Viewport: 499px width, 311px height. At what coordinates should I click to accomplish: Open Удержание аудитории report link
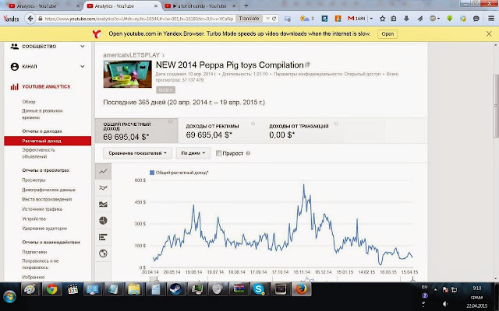click(44, 229)
